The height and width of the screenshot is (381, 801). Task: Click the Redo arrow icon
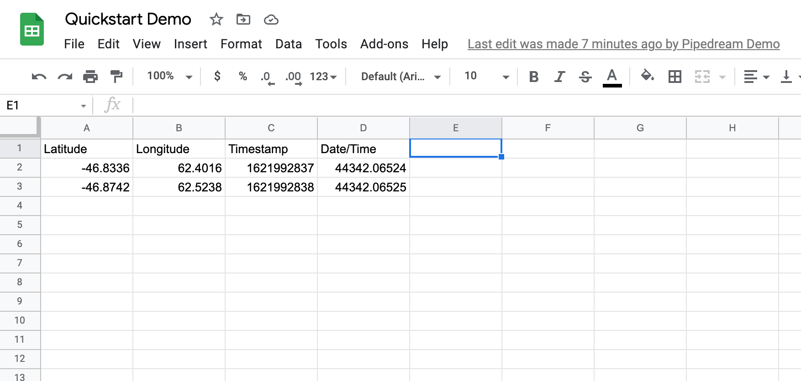[65, 77]
